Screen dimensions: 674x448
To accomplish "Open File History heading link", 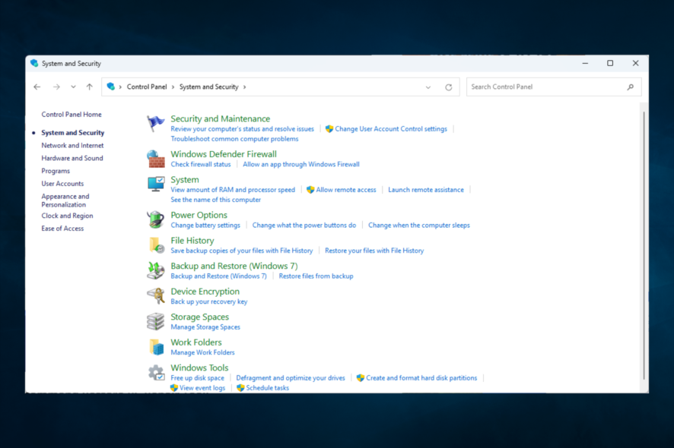I will pos(192,240).
